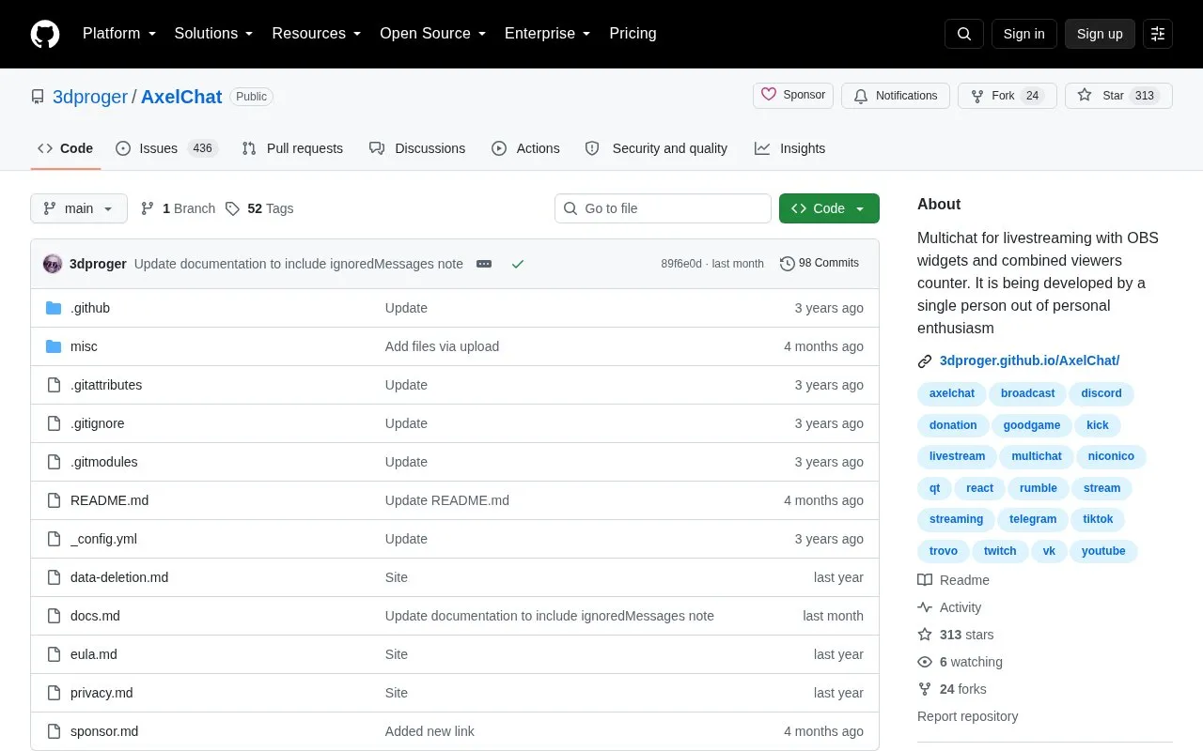This screenshot has height=751, width=1203.
Task: Open the GitHub homepage logo
Action: click(45, 34)
